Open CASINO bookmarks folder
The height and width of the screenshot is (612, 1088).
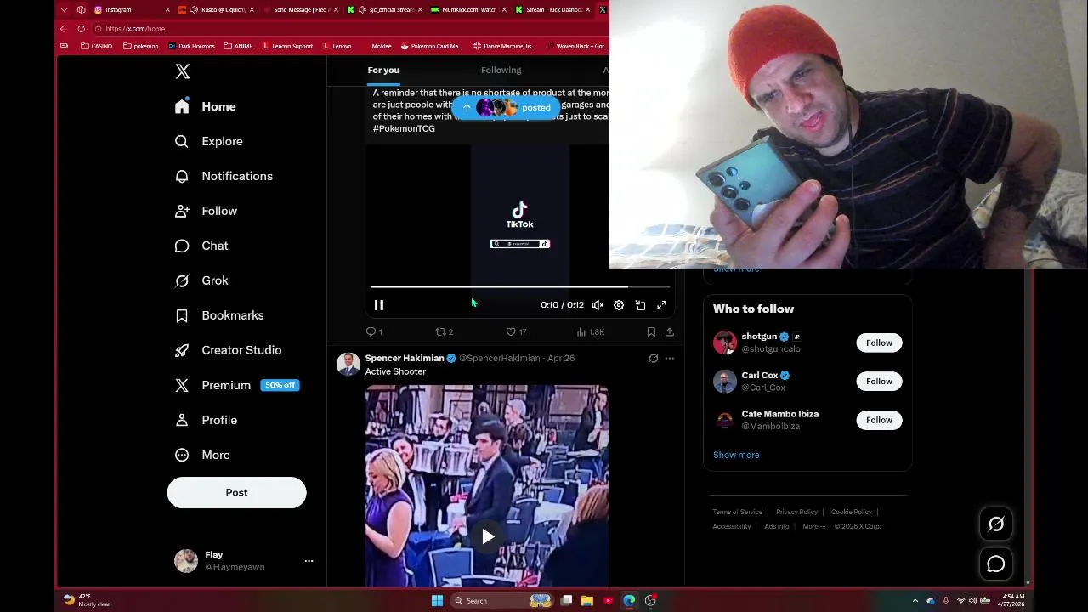[96, 46]
